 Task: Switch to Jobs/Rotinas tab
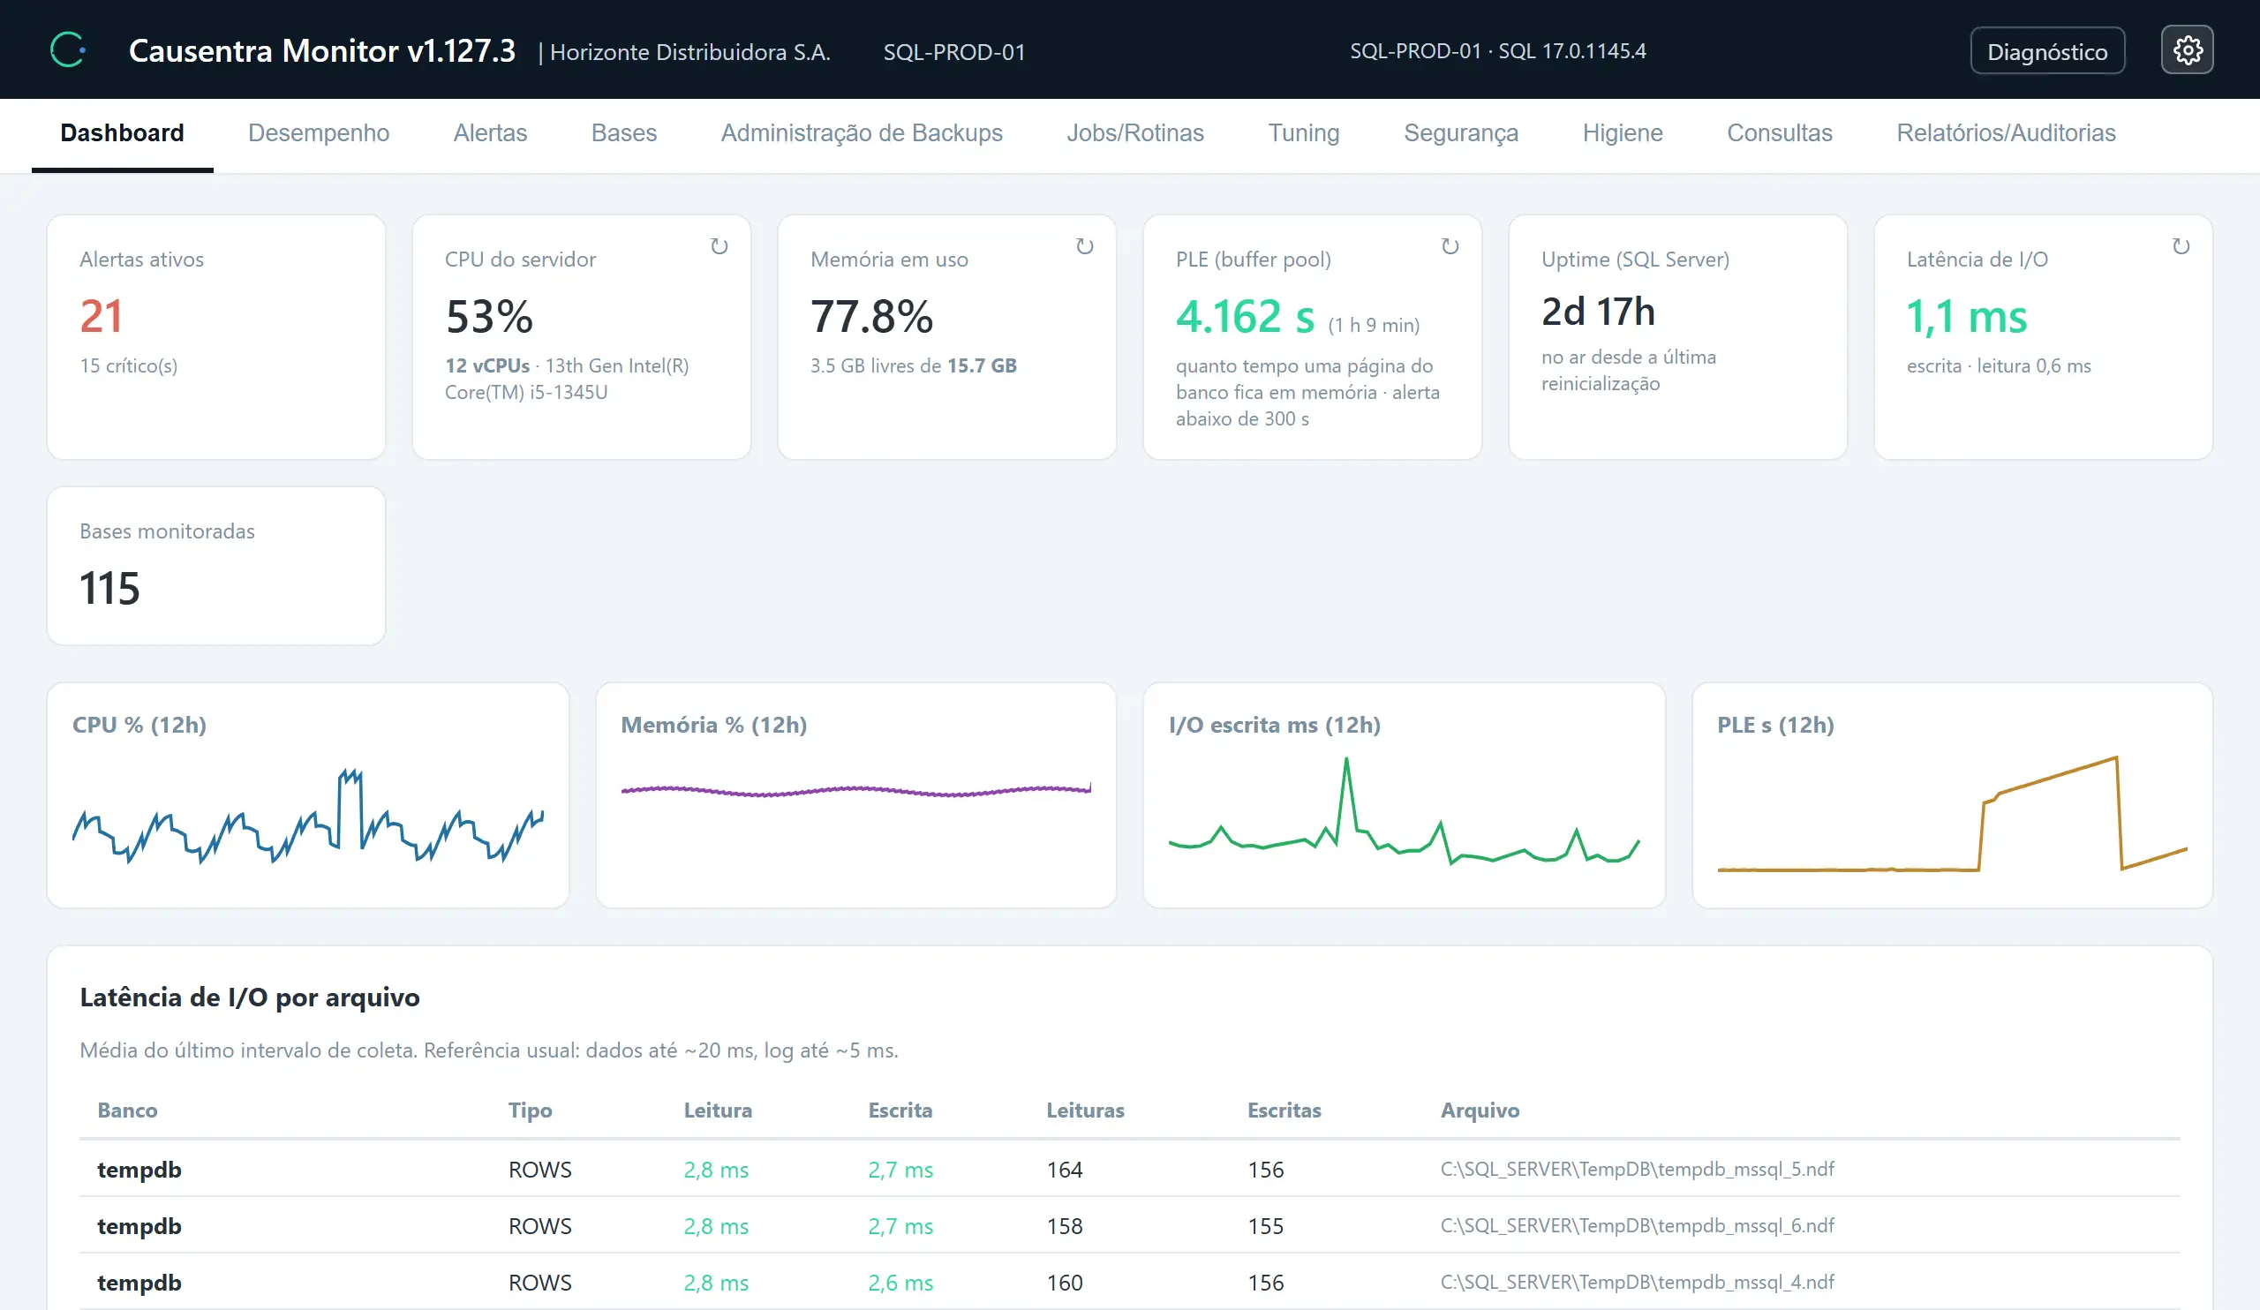1134,132
